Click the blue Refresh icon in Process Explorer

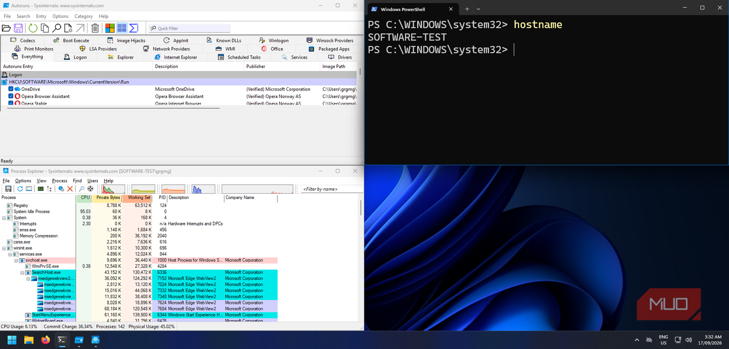pyautogui.click(x=20, y=189)
